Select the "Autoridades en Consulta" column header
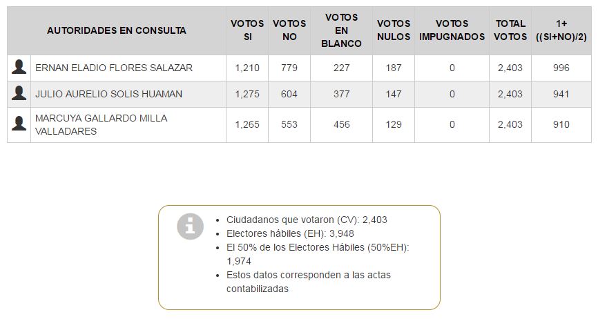Viewport: 607px width, 319px height. coord(116,30)
